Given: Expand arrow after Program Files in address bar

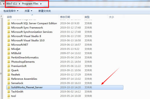Looking at the screenshot, I should tap(41, 4).
